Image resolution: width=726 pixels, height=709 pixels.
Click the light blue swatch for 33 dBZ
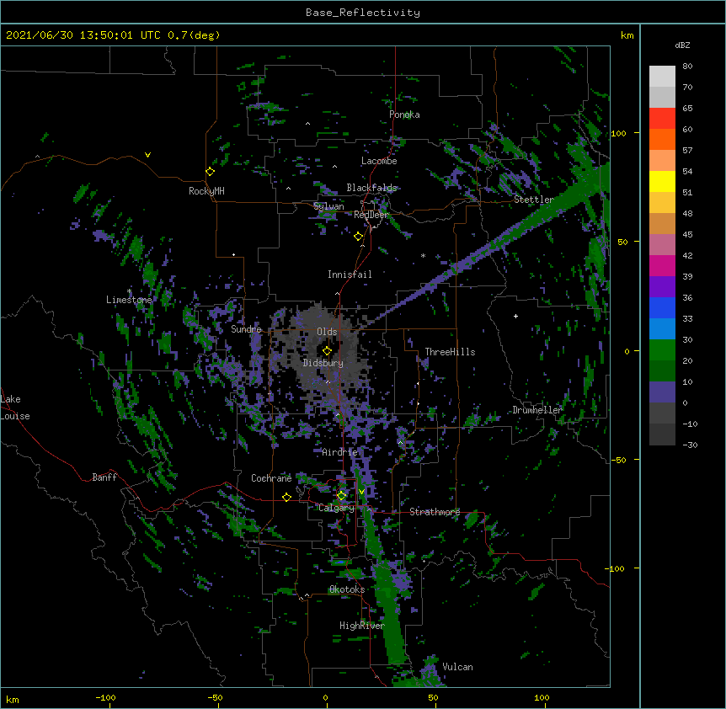point(662,329)
